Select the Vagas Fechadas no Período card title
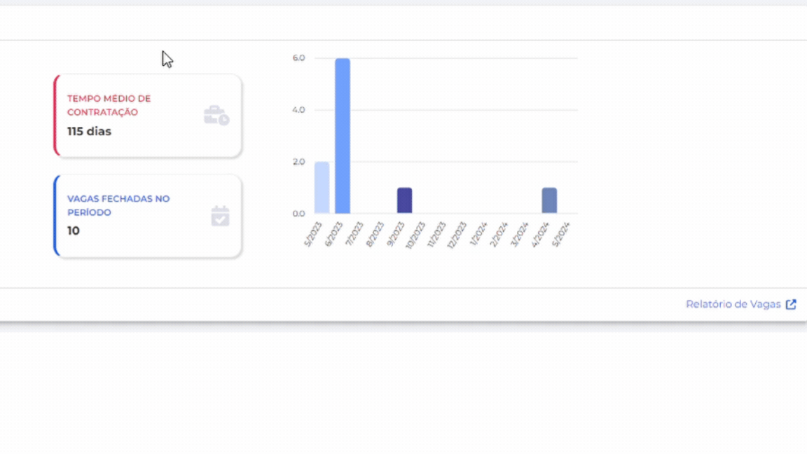 click(x=118, y=205)
